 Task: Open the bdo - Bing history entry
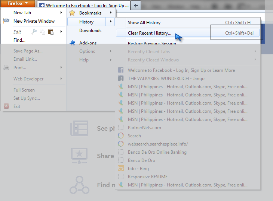(x=138, y=169)
